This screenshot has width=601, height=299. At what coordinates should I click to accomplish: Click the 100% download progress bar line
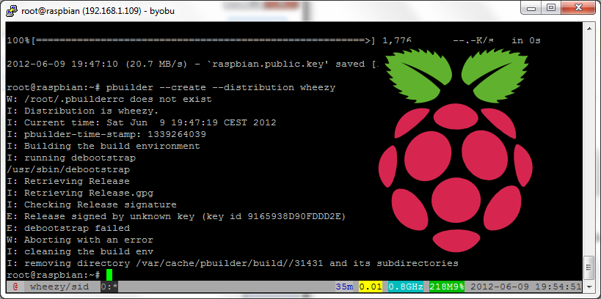pyautogui.click(x=274, y=40)
